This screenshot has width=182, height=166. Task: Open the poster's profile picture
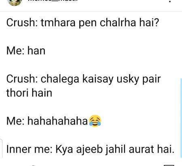point(15,3)
